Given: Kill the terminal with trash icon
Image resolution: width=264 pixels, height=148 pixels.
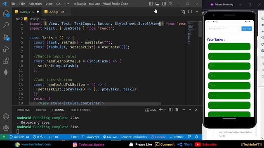Looking at the screenshot, I should [x=177, y=110].
